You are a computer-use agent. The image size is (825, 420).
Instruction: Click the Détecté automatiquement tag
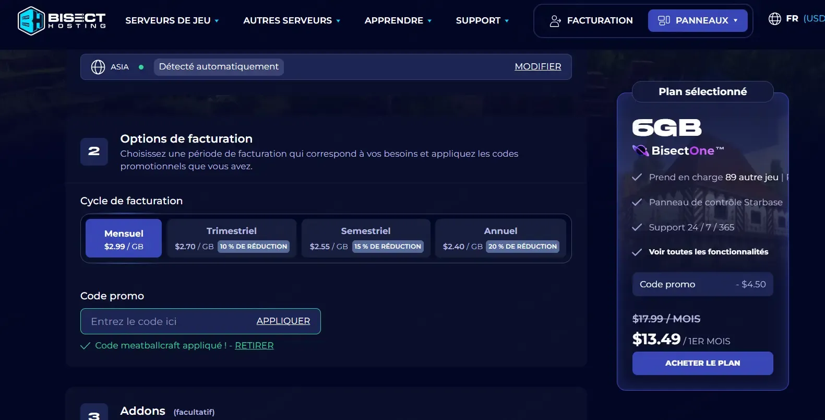[219, 67]
